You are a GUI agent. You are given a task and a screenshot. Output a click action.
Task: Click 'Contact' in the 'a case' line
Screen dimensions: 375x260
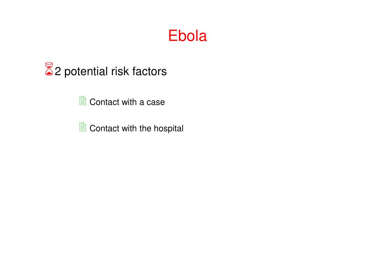[x=104, y=102]
